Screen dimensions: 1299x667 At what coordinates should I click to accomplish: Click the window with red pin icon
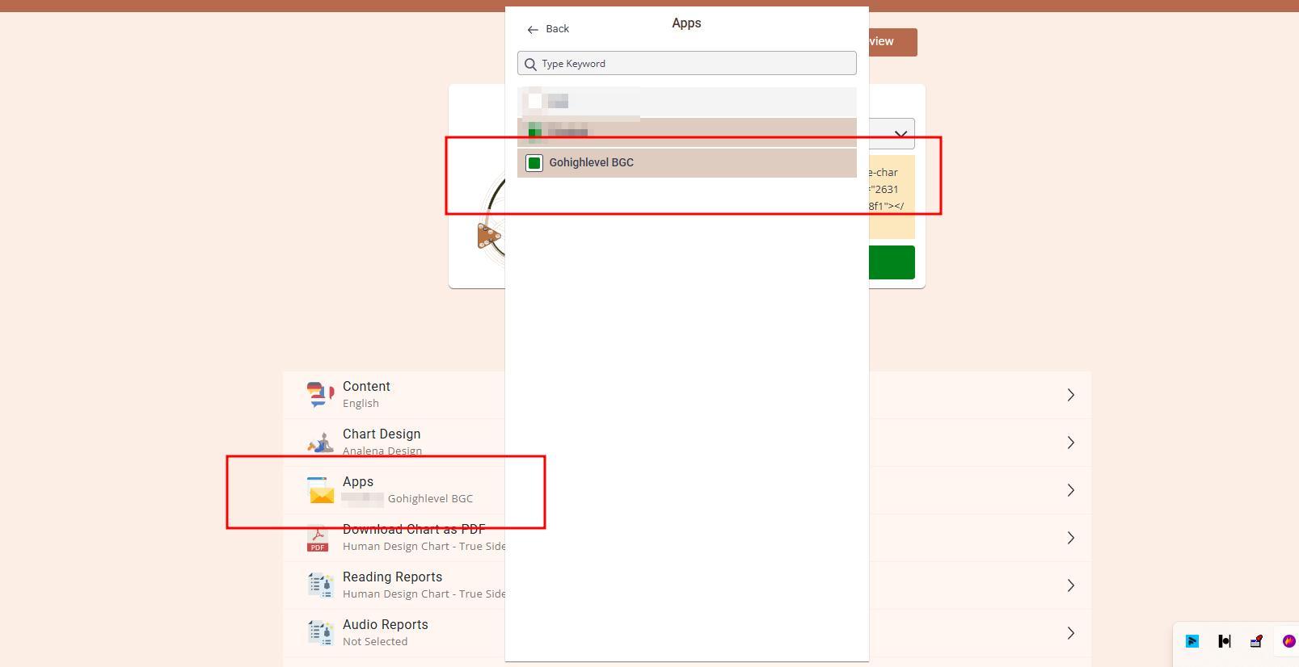pos(1256,641)
